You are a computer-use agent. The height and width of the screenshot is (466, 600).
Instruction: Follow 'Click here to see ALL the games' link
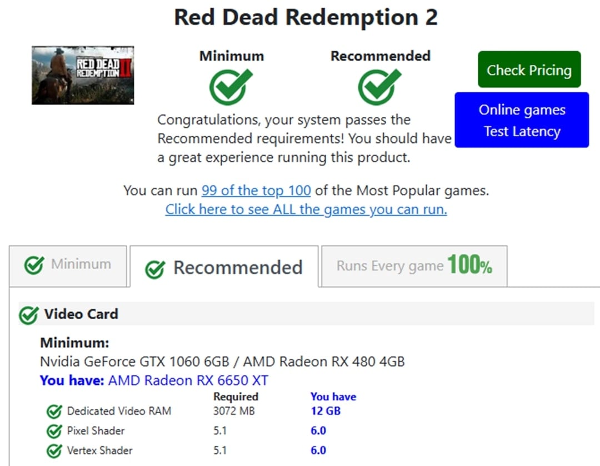306,210
